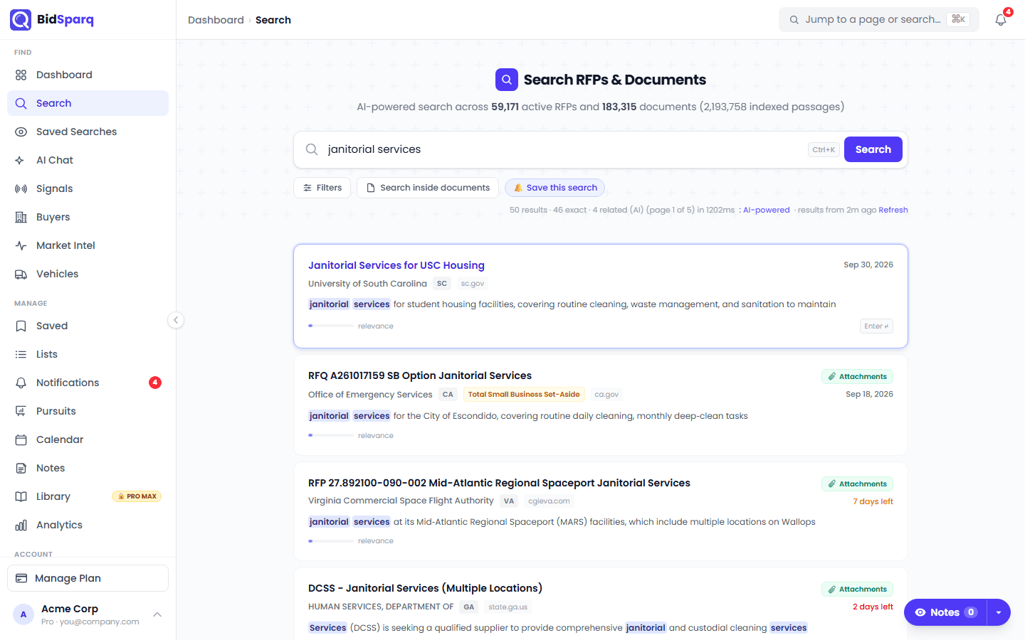Open the floating Notes button
The image size is (1025, 640).
pyautogui.click(x=946, y=612)
